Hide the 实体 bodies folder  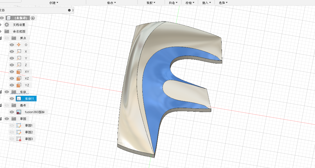pyautogui.click(x=7, y=92)
